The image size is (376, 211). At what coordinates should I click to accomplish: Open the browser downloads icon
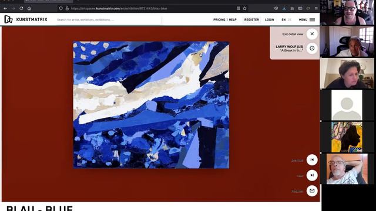click(284, 8)
